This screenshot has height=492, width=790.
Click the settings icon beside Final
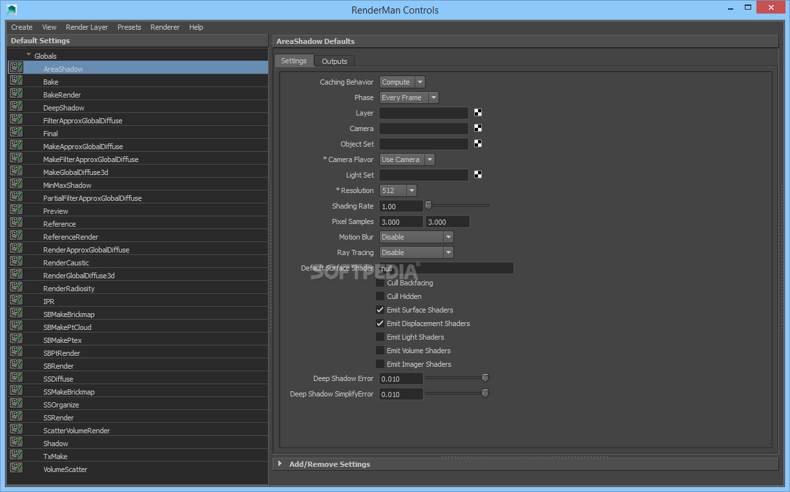[x=16, y=132]
